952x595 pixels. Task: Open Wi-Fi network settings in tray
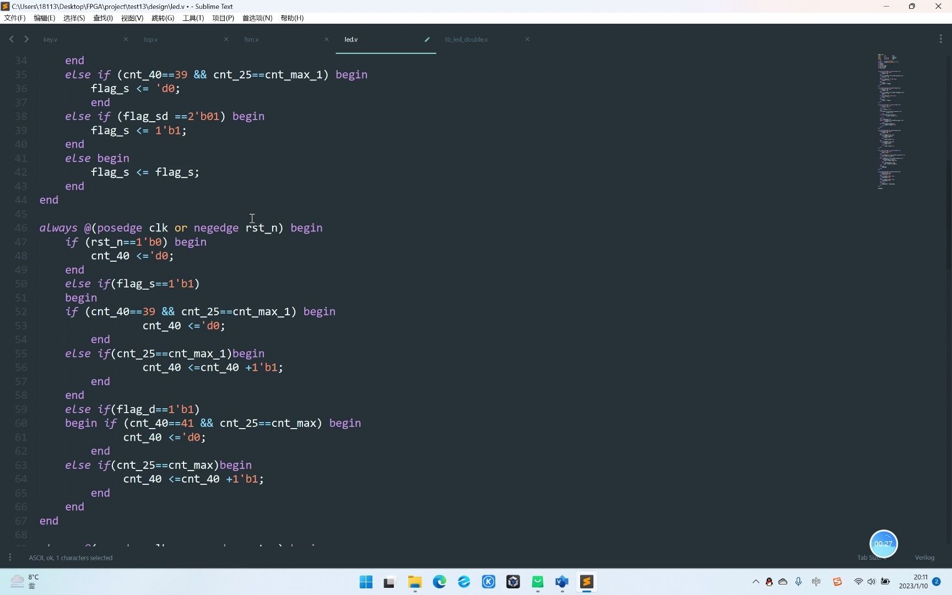coord(858,582)
